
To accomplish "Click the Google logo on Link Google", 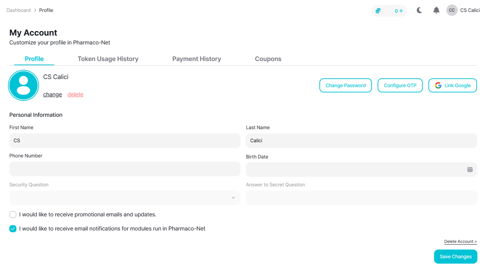I will click(438, 85).
